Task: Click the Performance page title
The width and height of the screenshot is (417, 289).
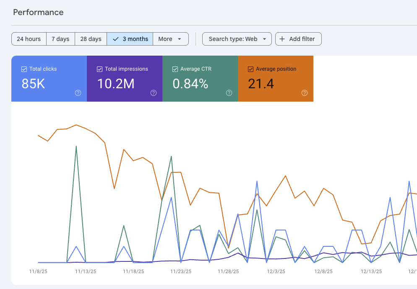Action: coord(38,13)
